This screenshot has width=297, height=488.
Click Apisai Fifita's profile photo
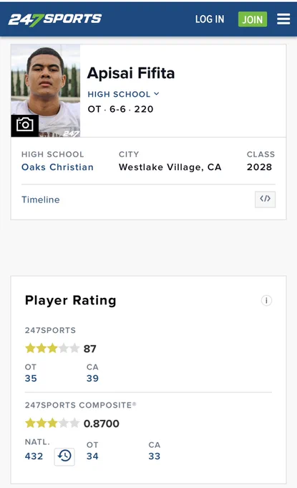46,90
